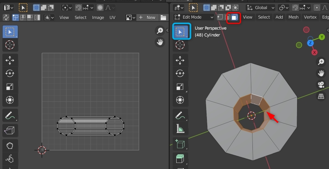Enable UV edge selection mode
This screenshot has width=329, height=169.
pyautogui.click(x=23, y=17)
